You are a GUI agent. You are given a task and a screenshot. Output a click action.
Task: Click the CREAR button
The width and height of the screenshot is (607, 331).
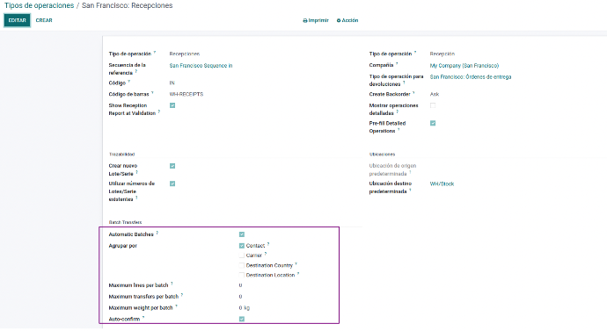(44, 20)
